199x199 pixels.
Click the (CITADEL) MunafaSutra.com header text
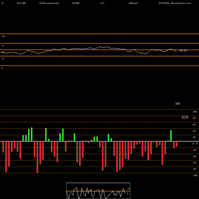(174, 3)
